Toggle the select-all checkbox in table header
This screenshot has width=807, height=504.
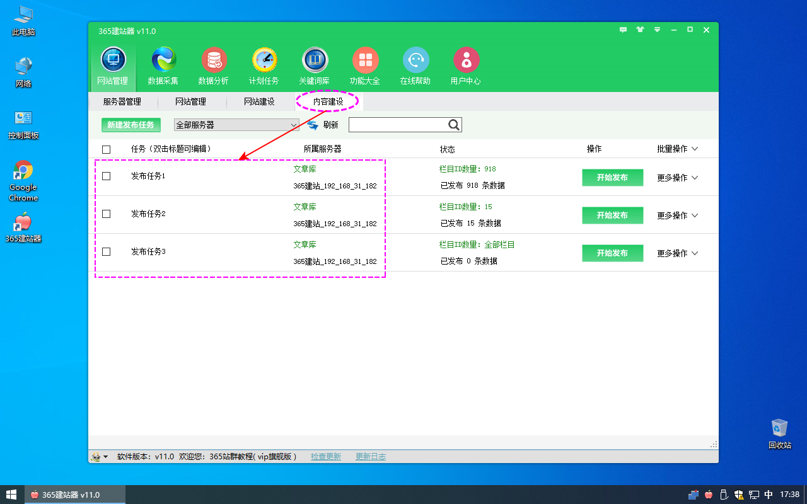click(106, 149)
